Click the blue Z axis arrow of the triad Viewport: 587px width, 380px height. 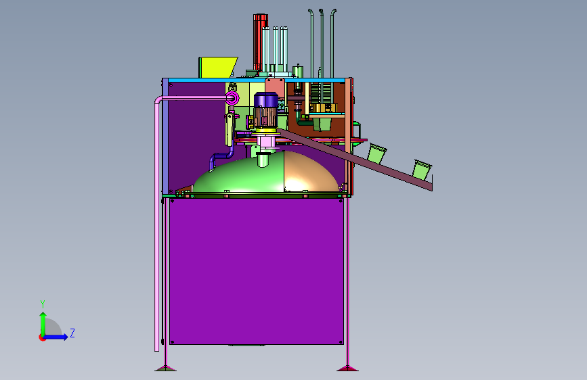tap(56, 337)
